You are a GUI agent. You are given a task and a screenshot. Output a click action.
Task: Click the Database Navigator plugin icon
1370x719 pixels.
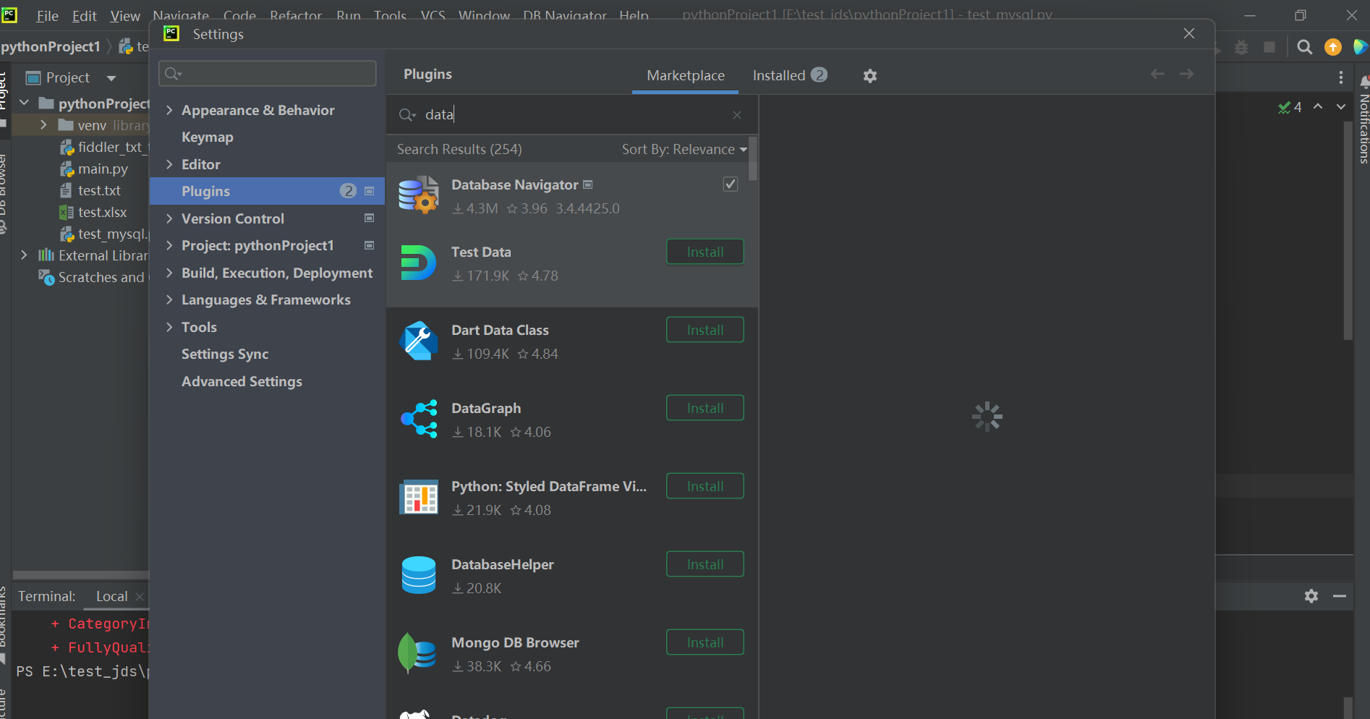[419, 195]
